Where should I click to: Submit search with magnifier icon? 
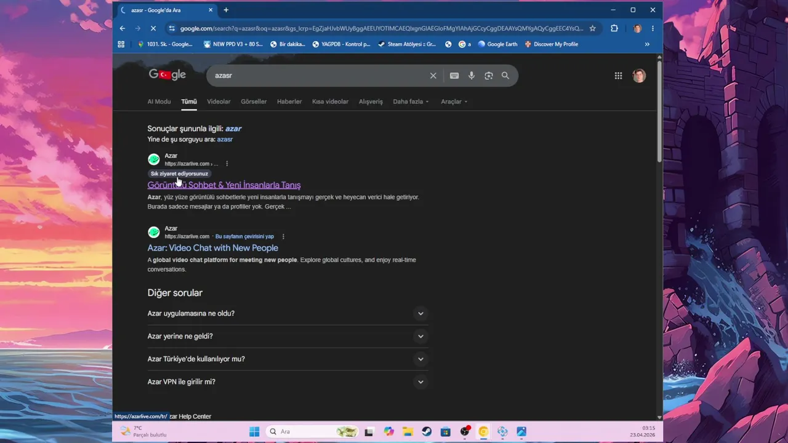click(505, 76)
